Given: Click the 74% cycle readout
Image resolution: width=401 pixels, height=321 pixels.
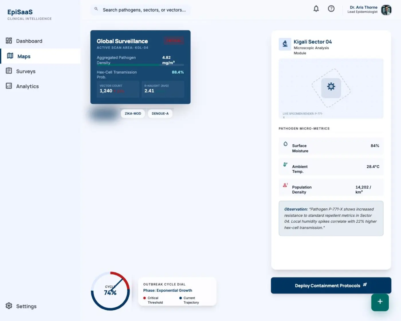Looking at the screenshot, I should pyautogui.click(x=110, y=293).
